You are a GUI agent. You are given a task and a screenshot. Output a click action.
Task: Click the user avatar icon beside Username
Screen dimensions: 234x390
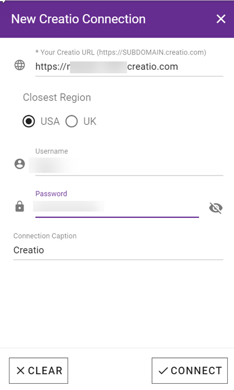coord(20,164)
